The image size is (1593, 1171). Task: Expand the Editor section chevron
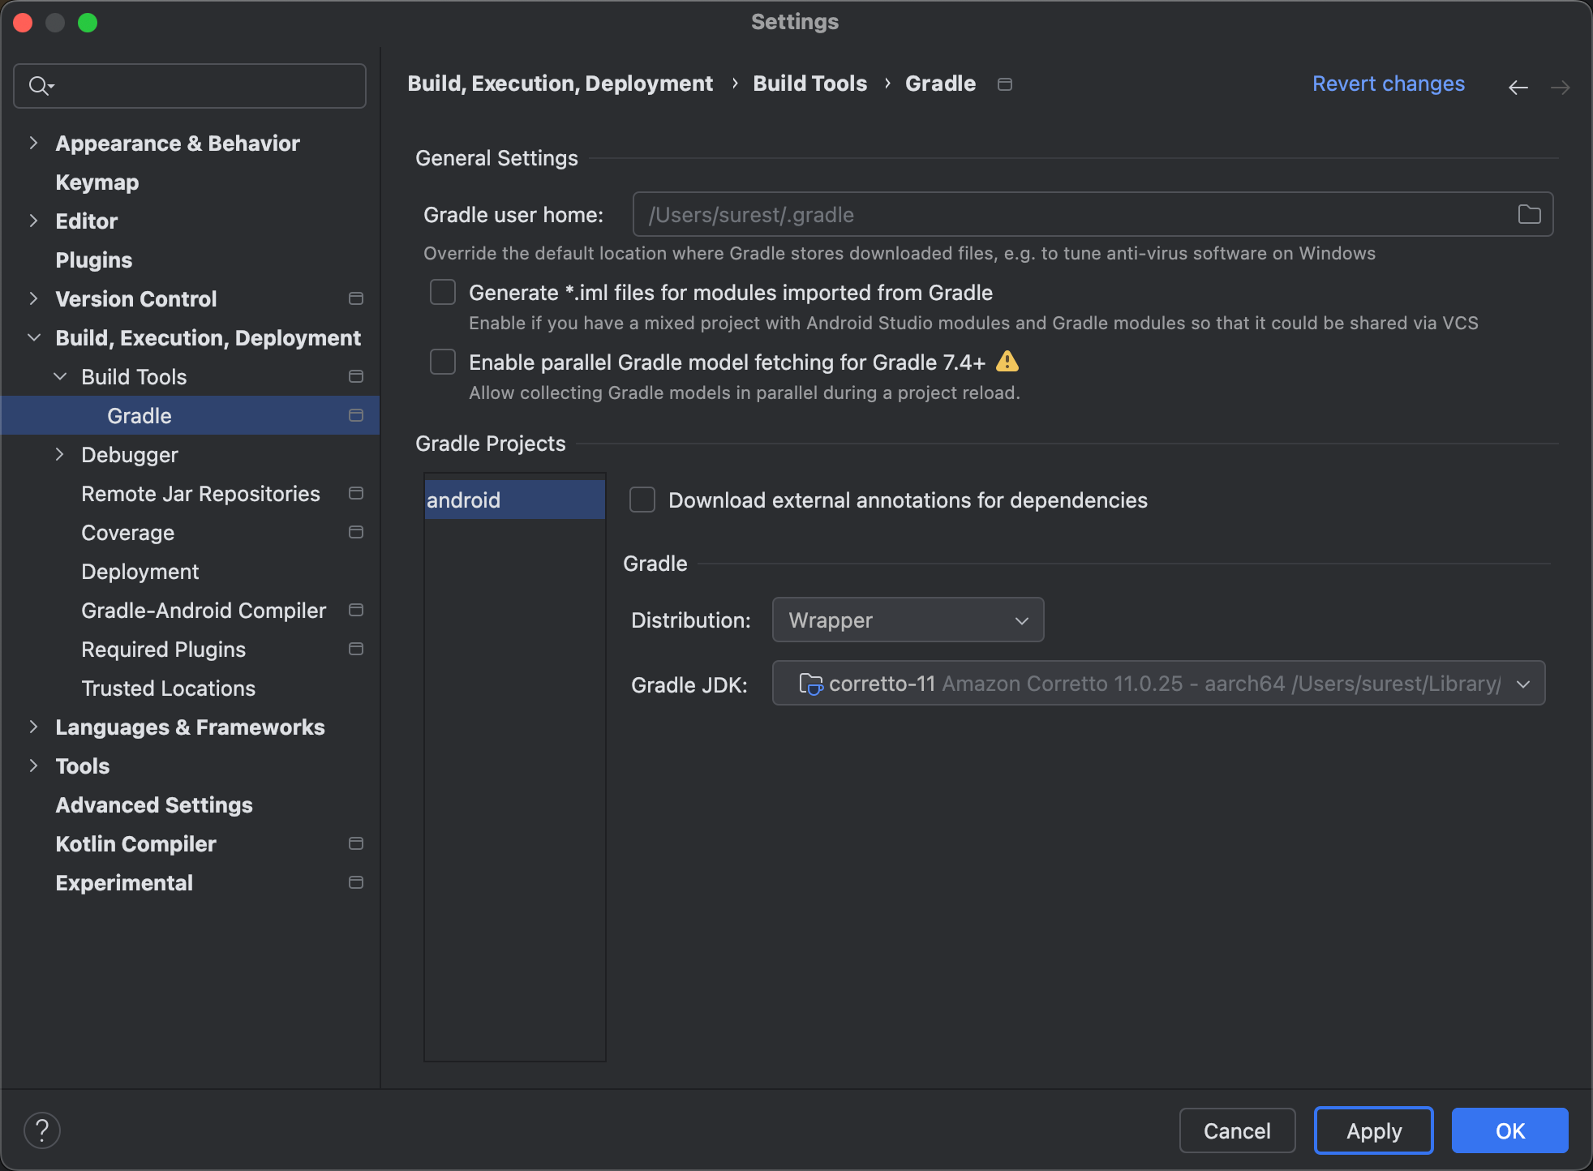[x=33, y=221]
